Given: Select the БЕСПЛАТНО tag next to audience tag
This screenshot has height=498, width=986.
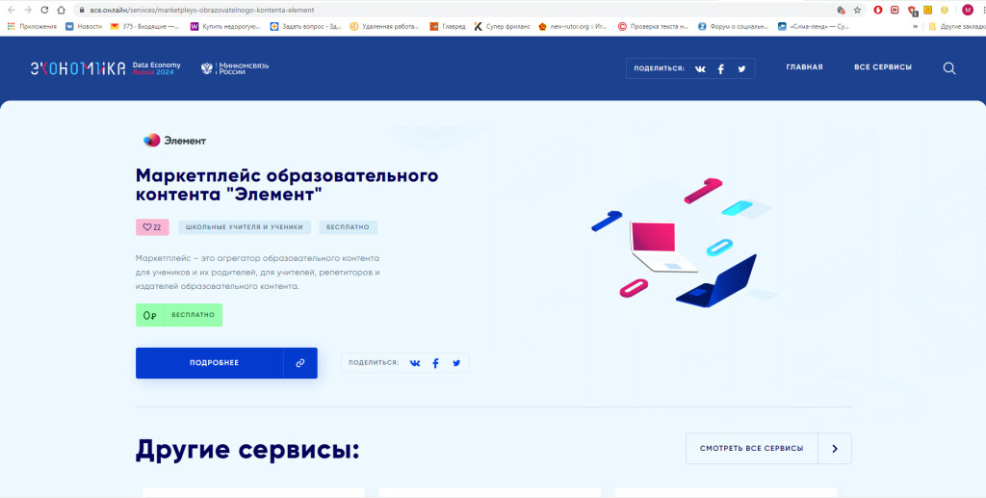Looking at the screenshot, I should click(348, 227).
